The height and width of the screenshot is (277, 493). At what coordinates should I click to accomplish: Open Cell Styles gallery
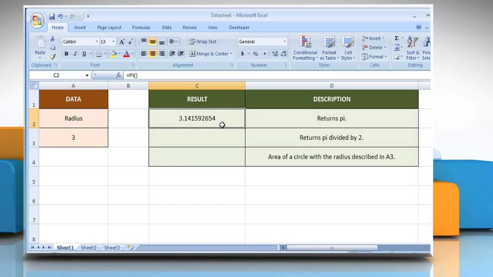pos(348,48)
